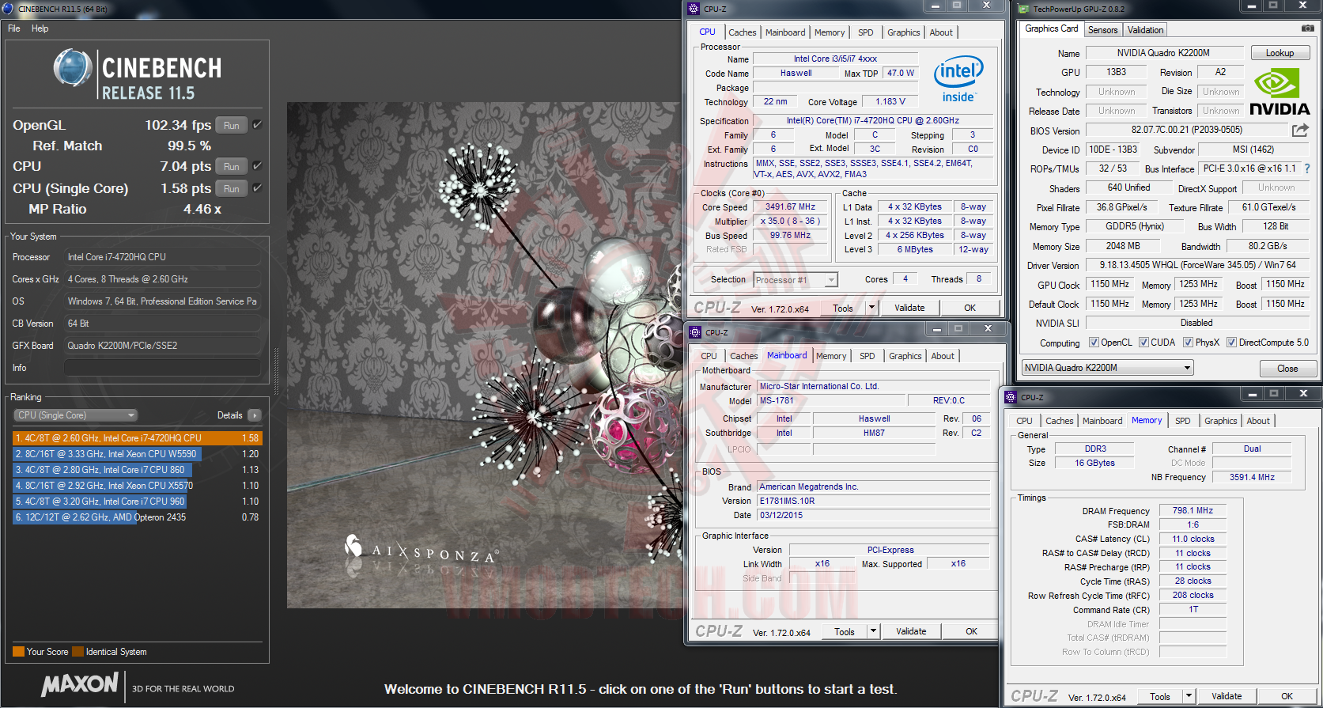Open the Caches tab in the CPU-Z CPU window
Screen dimensions: 1323x708
(x=743, y=32)
